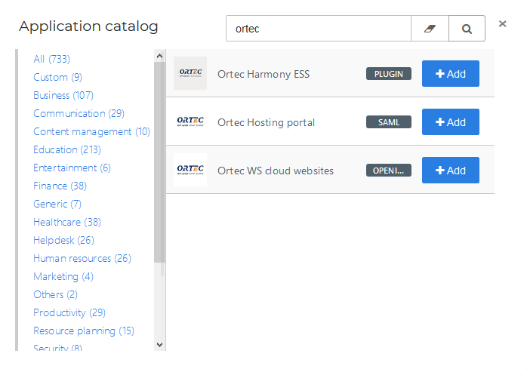Add the Ortec Harmony ESS application

tap(451, 74)
